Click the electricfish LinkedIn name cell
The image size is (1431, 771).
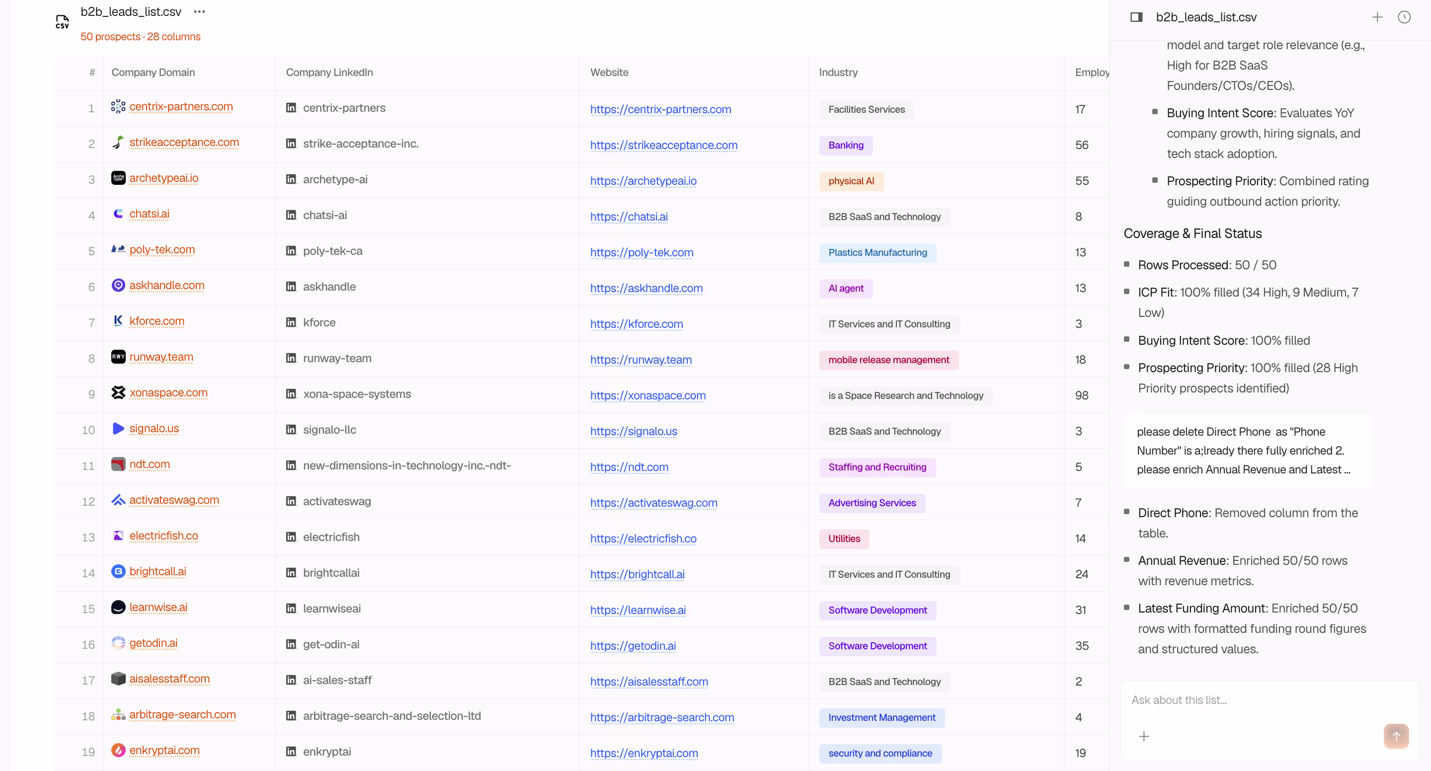point(331,537)
